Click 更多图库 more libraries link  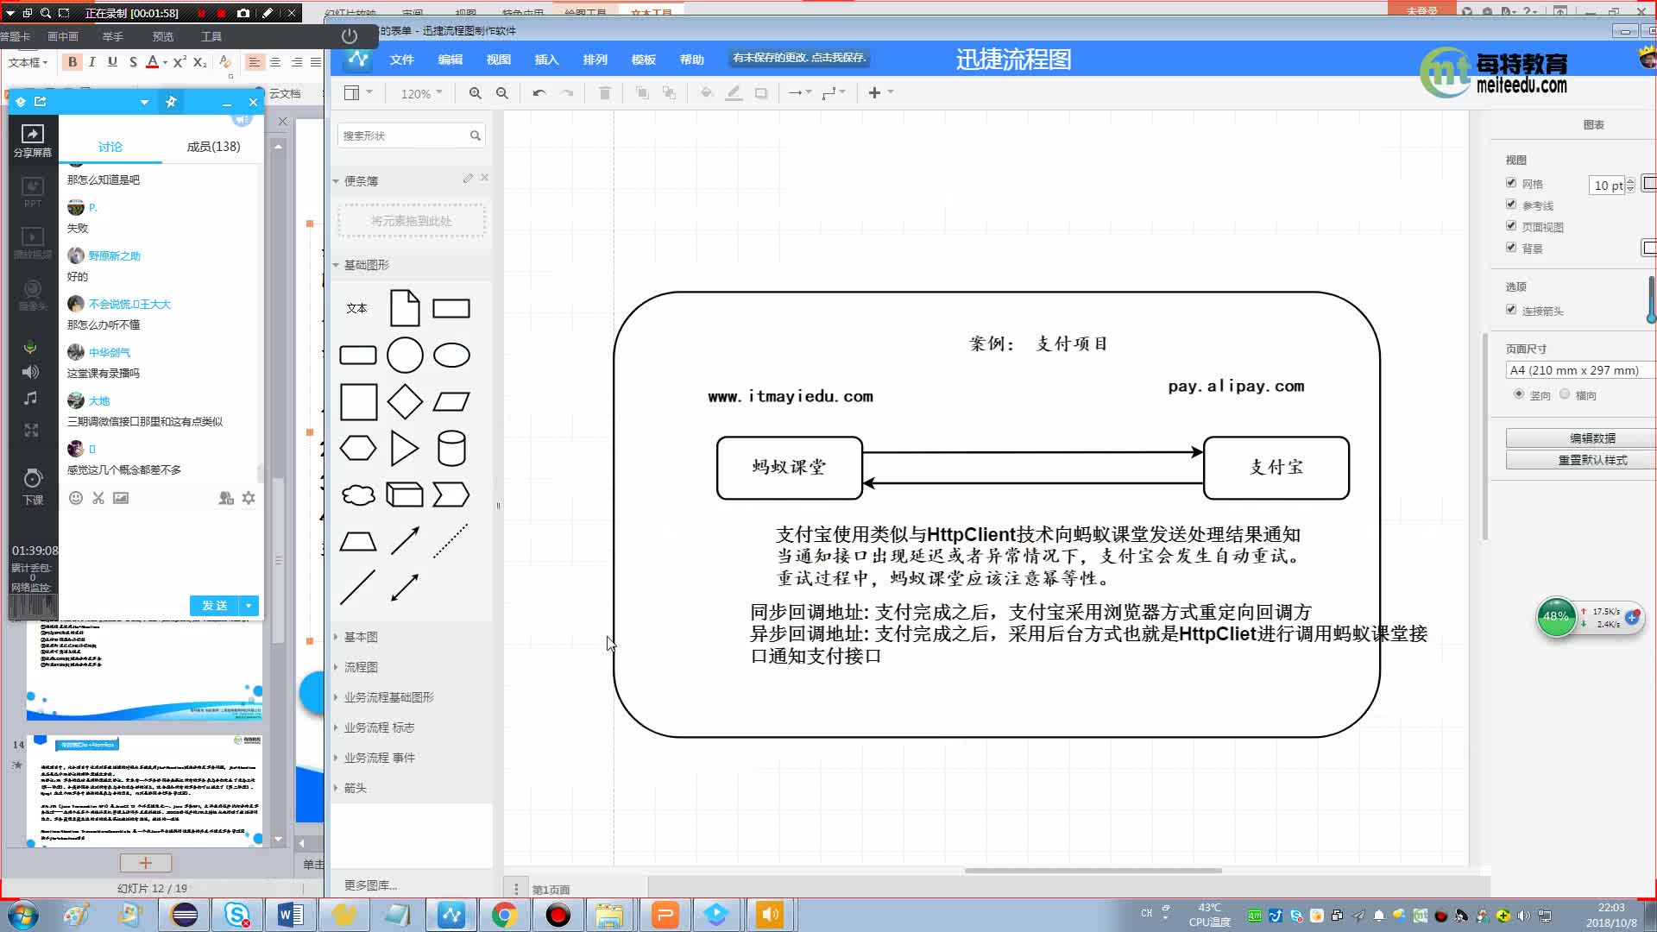point(370,885)
